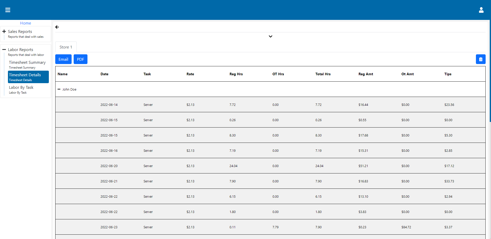Select the 2022-06-21 date cell
The height and width of the screenshot is (239, 491).
109,181
